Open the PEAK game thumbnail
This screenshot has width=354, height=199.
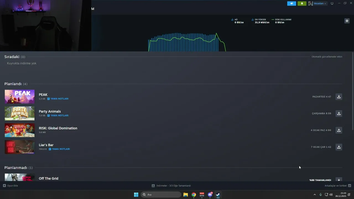point(20,96)
